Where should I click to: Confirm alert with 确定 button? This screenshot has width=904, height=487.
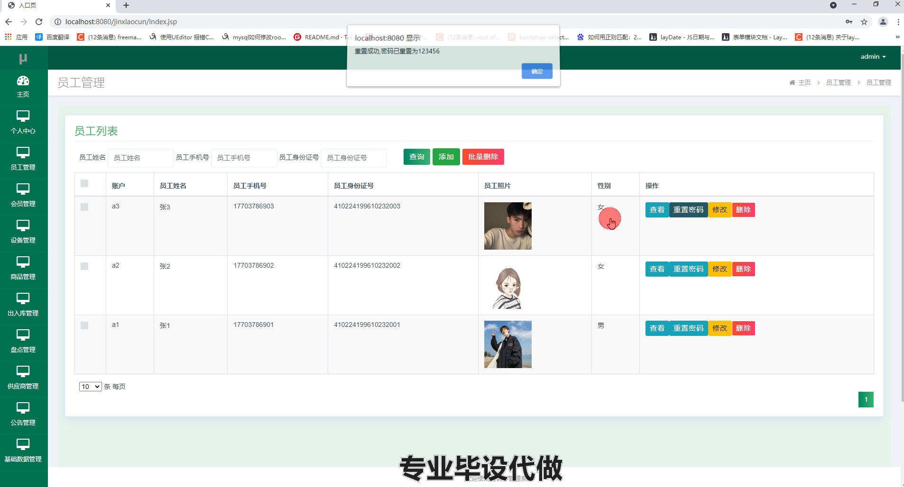537,71
